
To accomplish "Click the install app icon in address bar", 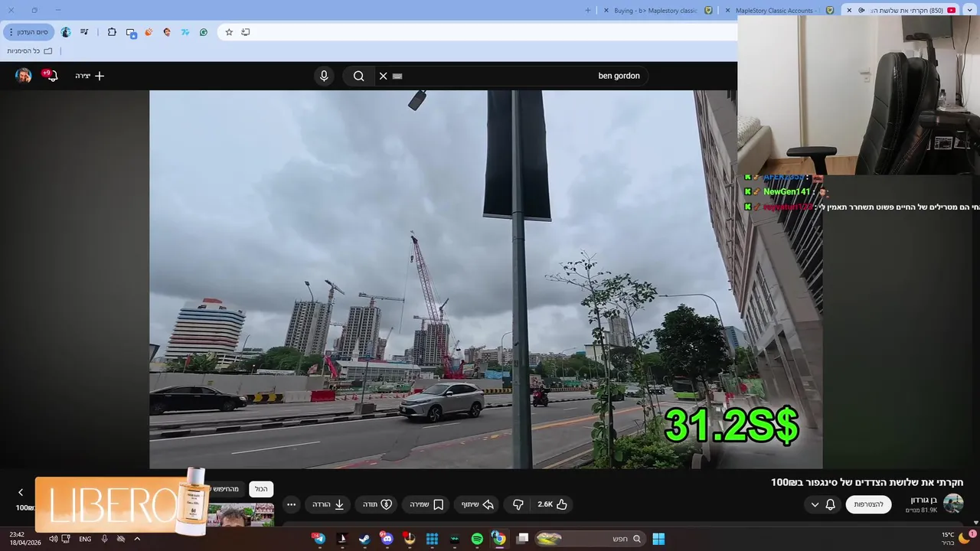I will (246, 32).
